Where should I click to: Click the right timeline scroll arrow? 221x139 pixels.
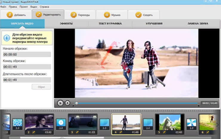pyautogui.click(x=218, y=125)
